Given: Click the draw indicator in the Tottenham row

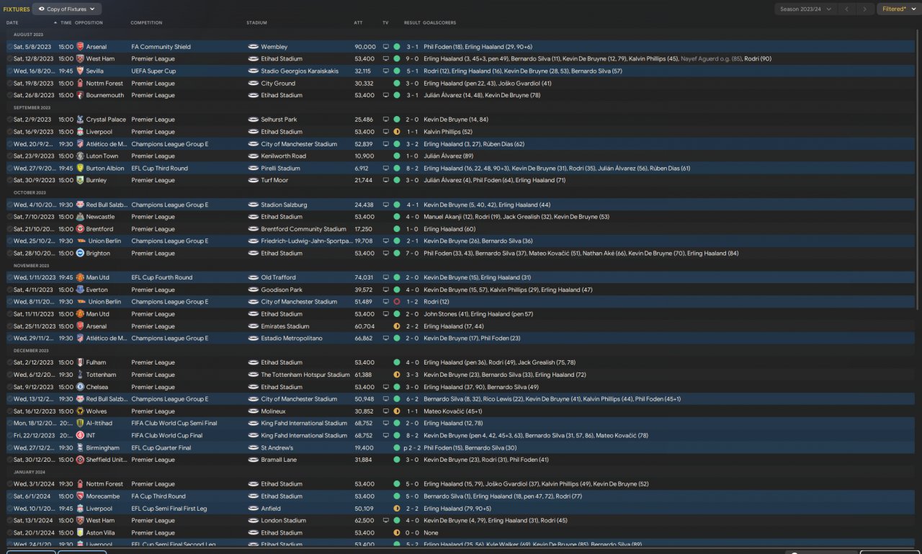Looking at the screenshot, I should 396,375.
